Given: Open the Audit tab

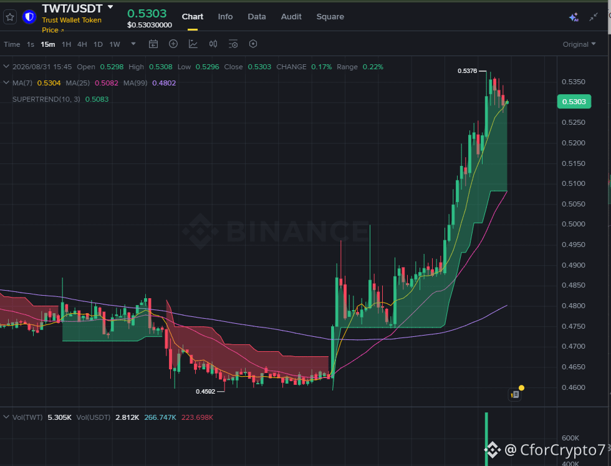Looking at the screenshot, I should point(291,17).
